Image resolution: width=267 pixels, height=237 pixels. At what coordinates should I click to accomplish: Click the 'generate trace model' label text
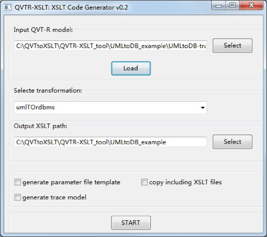click(54, 197)
